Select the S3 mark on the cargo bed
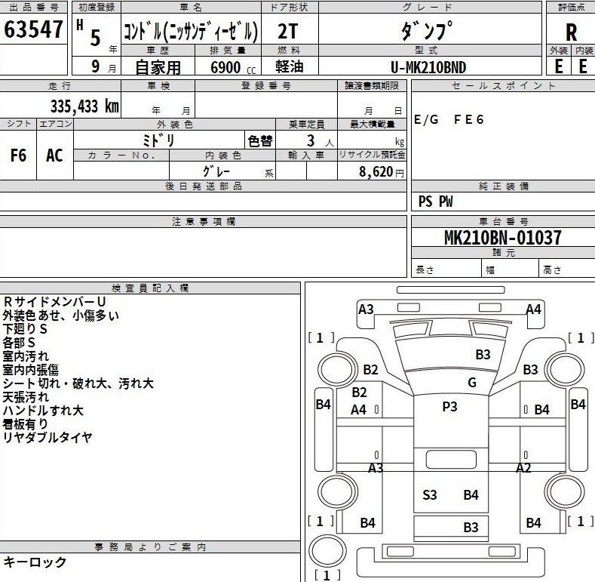Image resolution: width=595 pixels, height=582 pixels. [430, 495]
